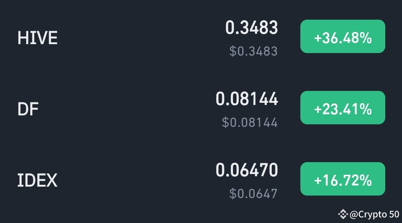Open the IDEX market row
The image size is (402, 223).
coord(149,180)
